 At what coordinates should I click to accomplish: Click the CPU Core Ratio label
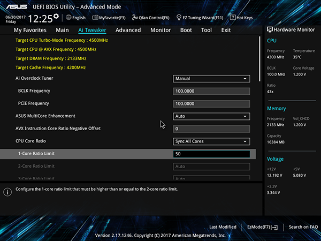(x=30, y=141)
